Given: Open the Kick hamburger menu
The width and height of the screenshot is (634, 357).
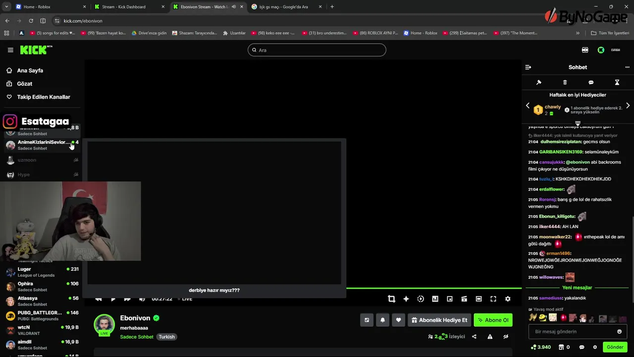Looking at the screenshot, I should 10,50.
